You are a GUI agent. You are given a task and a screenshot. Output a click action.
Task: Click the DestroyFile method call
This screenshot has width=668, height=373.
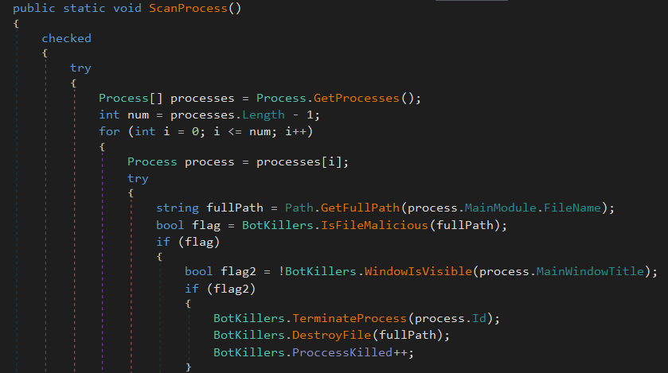tap(331, 335)
